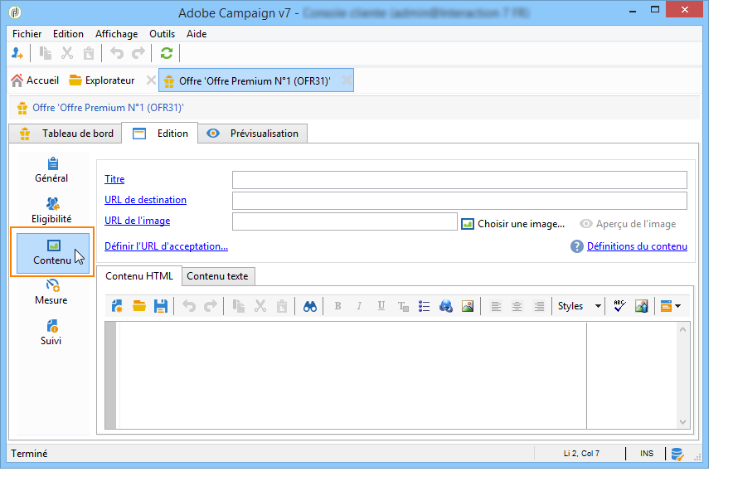This screenshot has height=496, width=733.
Task: Close the Offre Premium N°1 tab
Action: (x=347, y=80)
